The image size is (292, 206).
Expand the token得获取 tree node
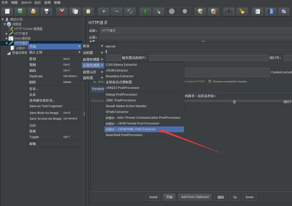(7, 38)
